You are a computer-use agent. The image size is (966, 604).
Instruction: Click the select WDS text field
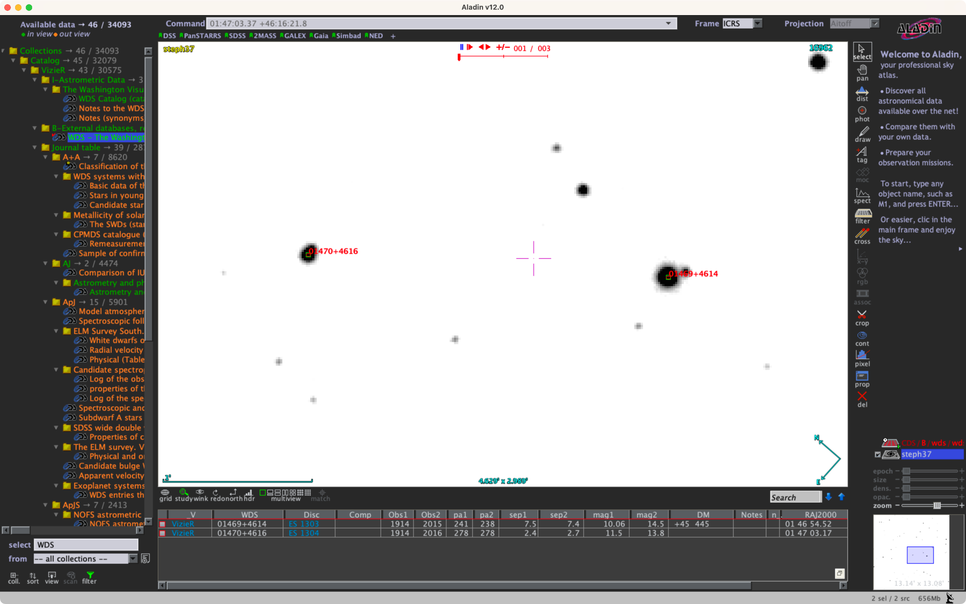point(86,545)
